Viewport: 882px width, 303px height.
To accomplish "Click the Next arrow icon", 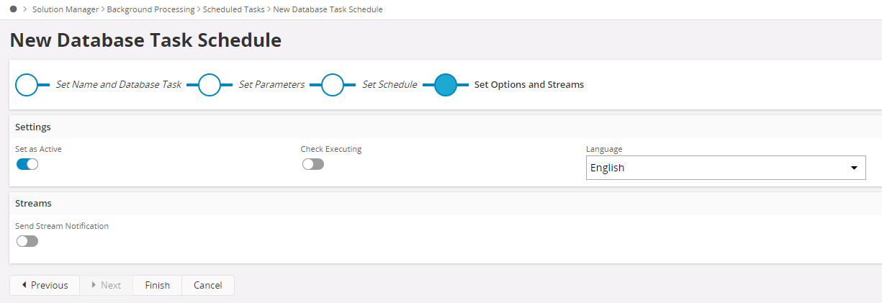I will 94,285.
